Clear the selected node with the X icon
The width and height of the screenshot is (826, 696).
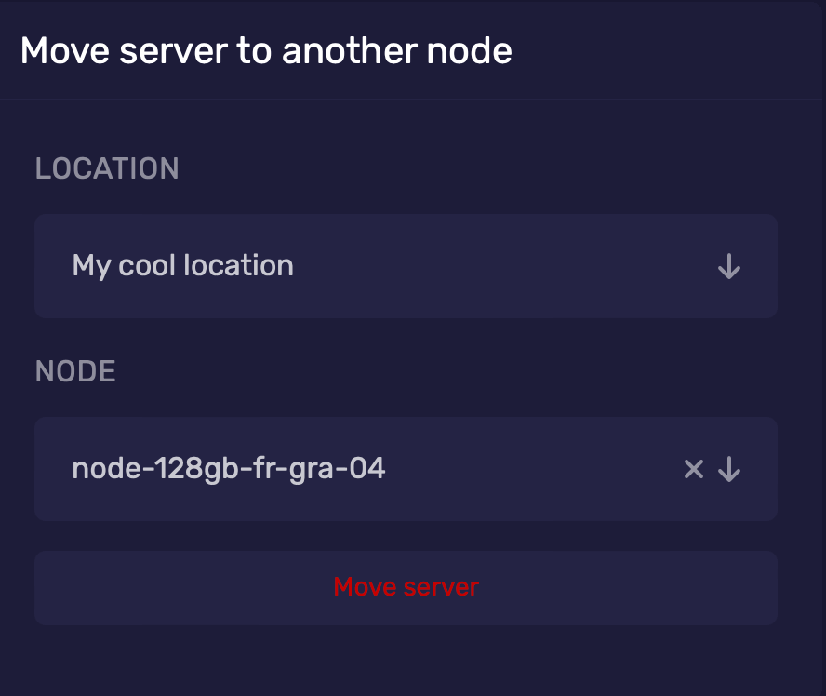(x=693, y=470)
